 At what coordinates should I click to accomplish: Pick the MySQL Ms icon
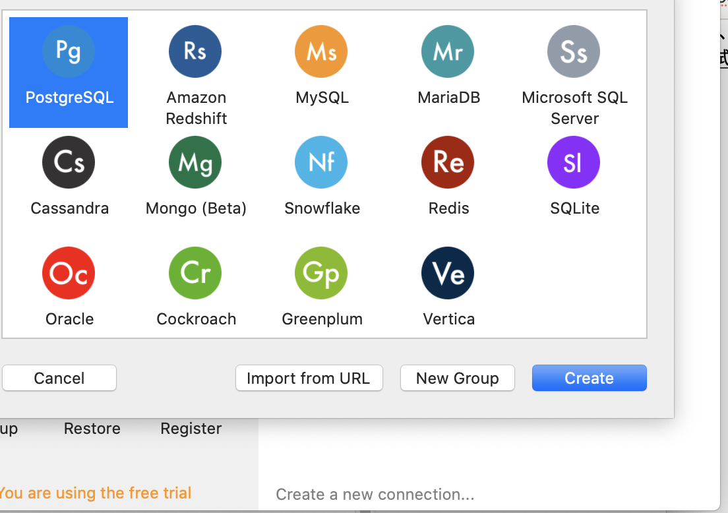click(x=321, y=51)
